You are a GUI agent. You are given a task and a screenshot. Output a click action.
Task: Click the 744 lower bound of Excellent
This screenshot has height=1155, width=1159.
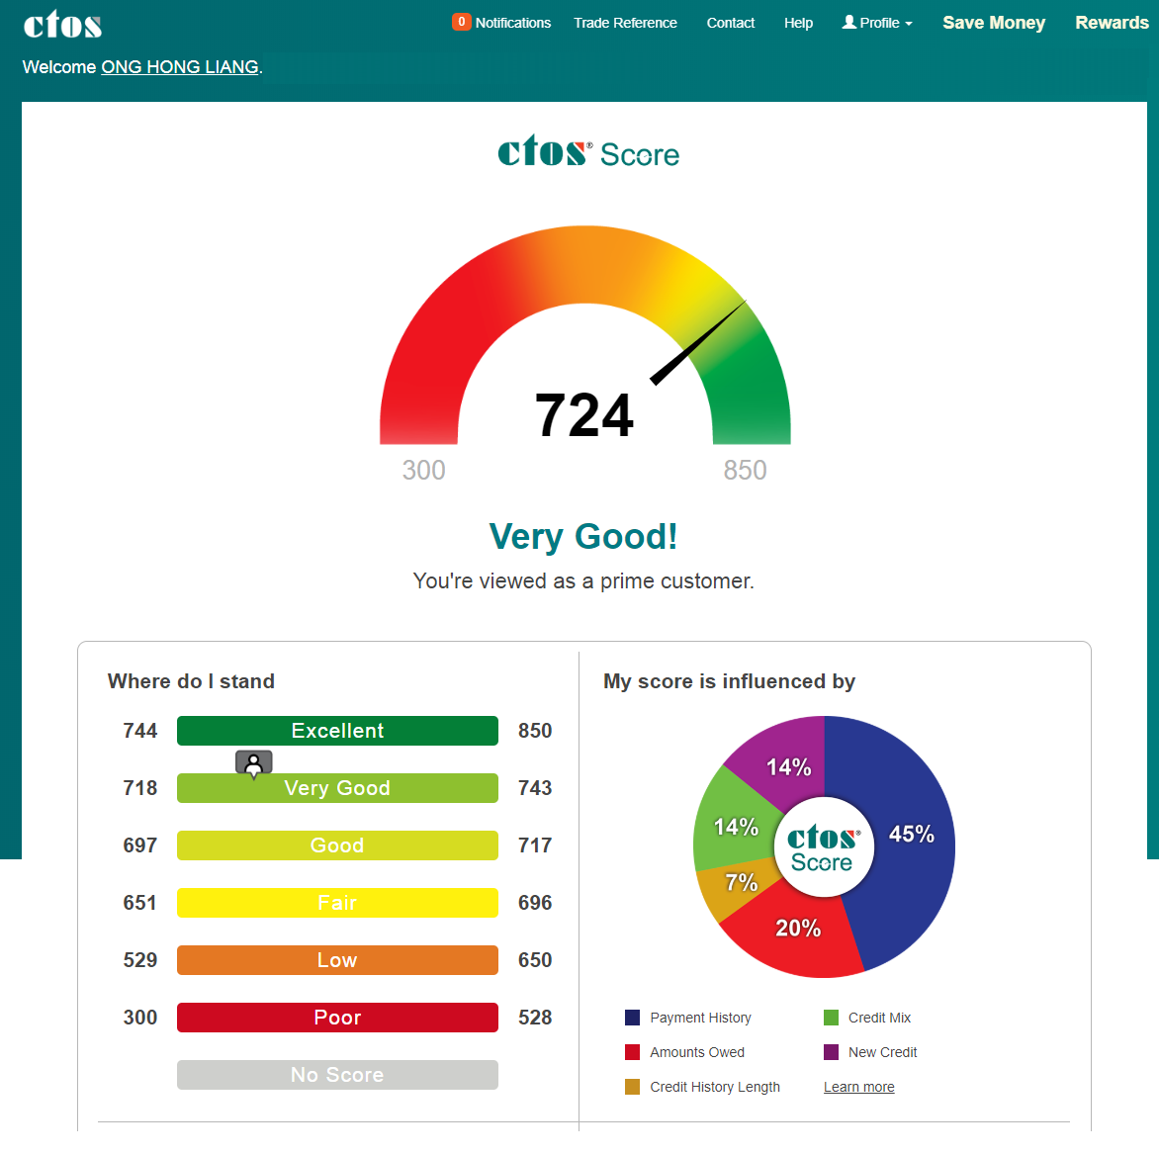[x=139, y=731]
